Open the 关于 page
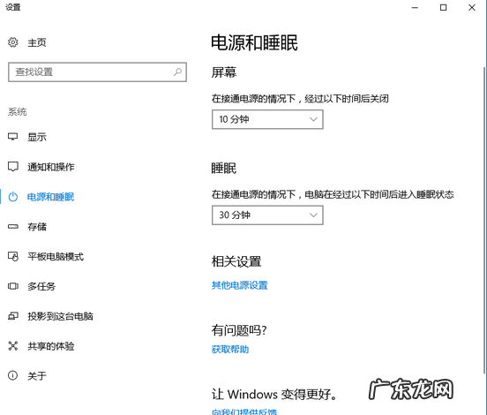 37,376
